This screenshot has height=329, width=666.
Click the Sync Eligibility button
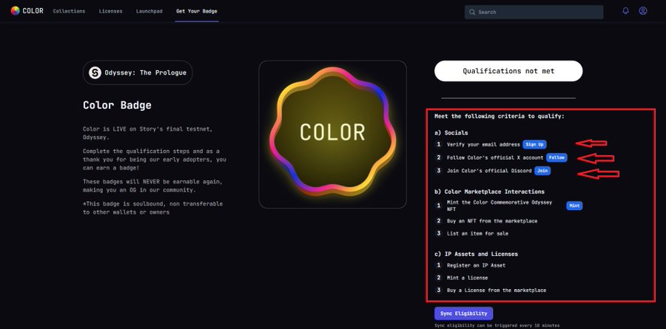(x=463, y=313)
